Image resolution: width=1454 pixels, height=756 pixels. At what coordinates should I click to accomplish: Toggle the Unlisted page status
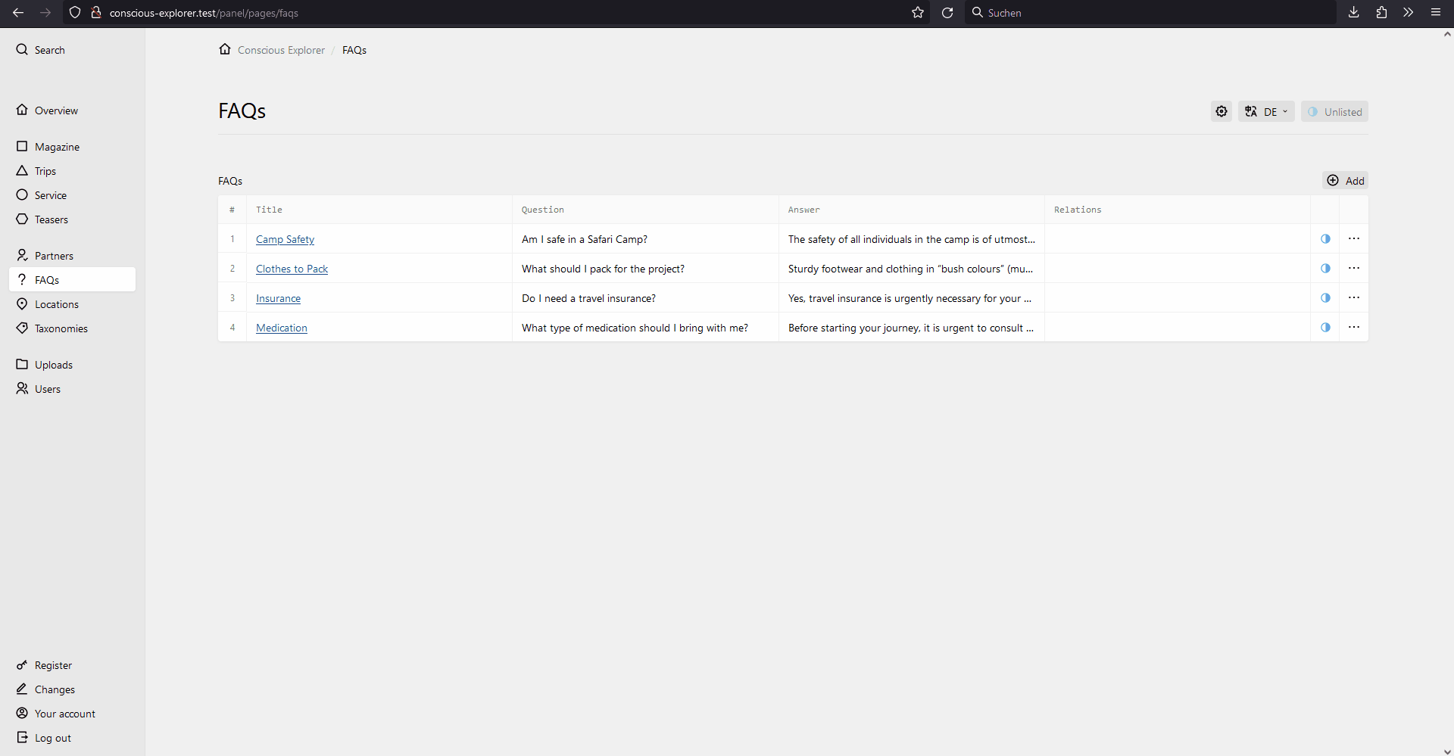[1335, 110]
